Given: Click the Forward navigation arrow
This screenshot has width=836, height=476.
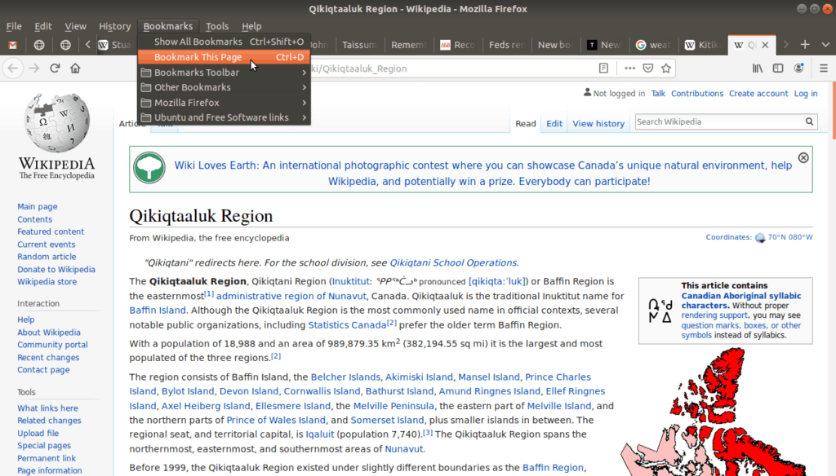Looking at the screenshot, I should (x=33, y=68).
